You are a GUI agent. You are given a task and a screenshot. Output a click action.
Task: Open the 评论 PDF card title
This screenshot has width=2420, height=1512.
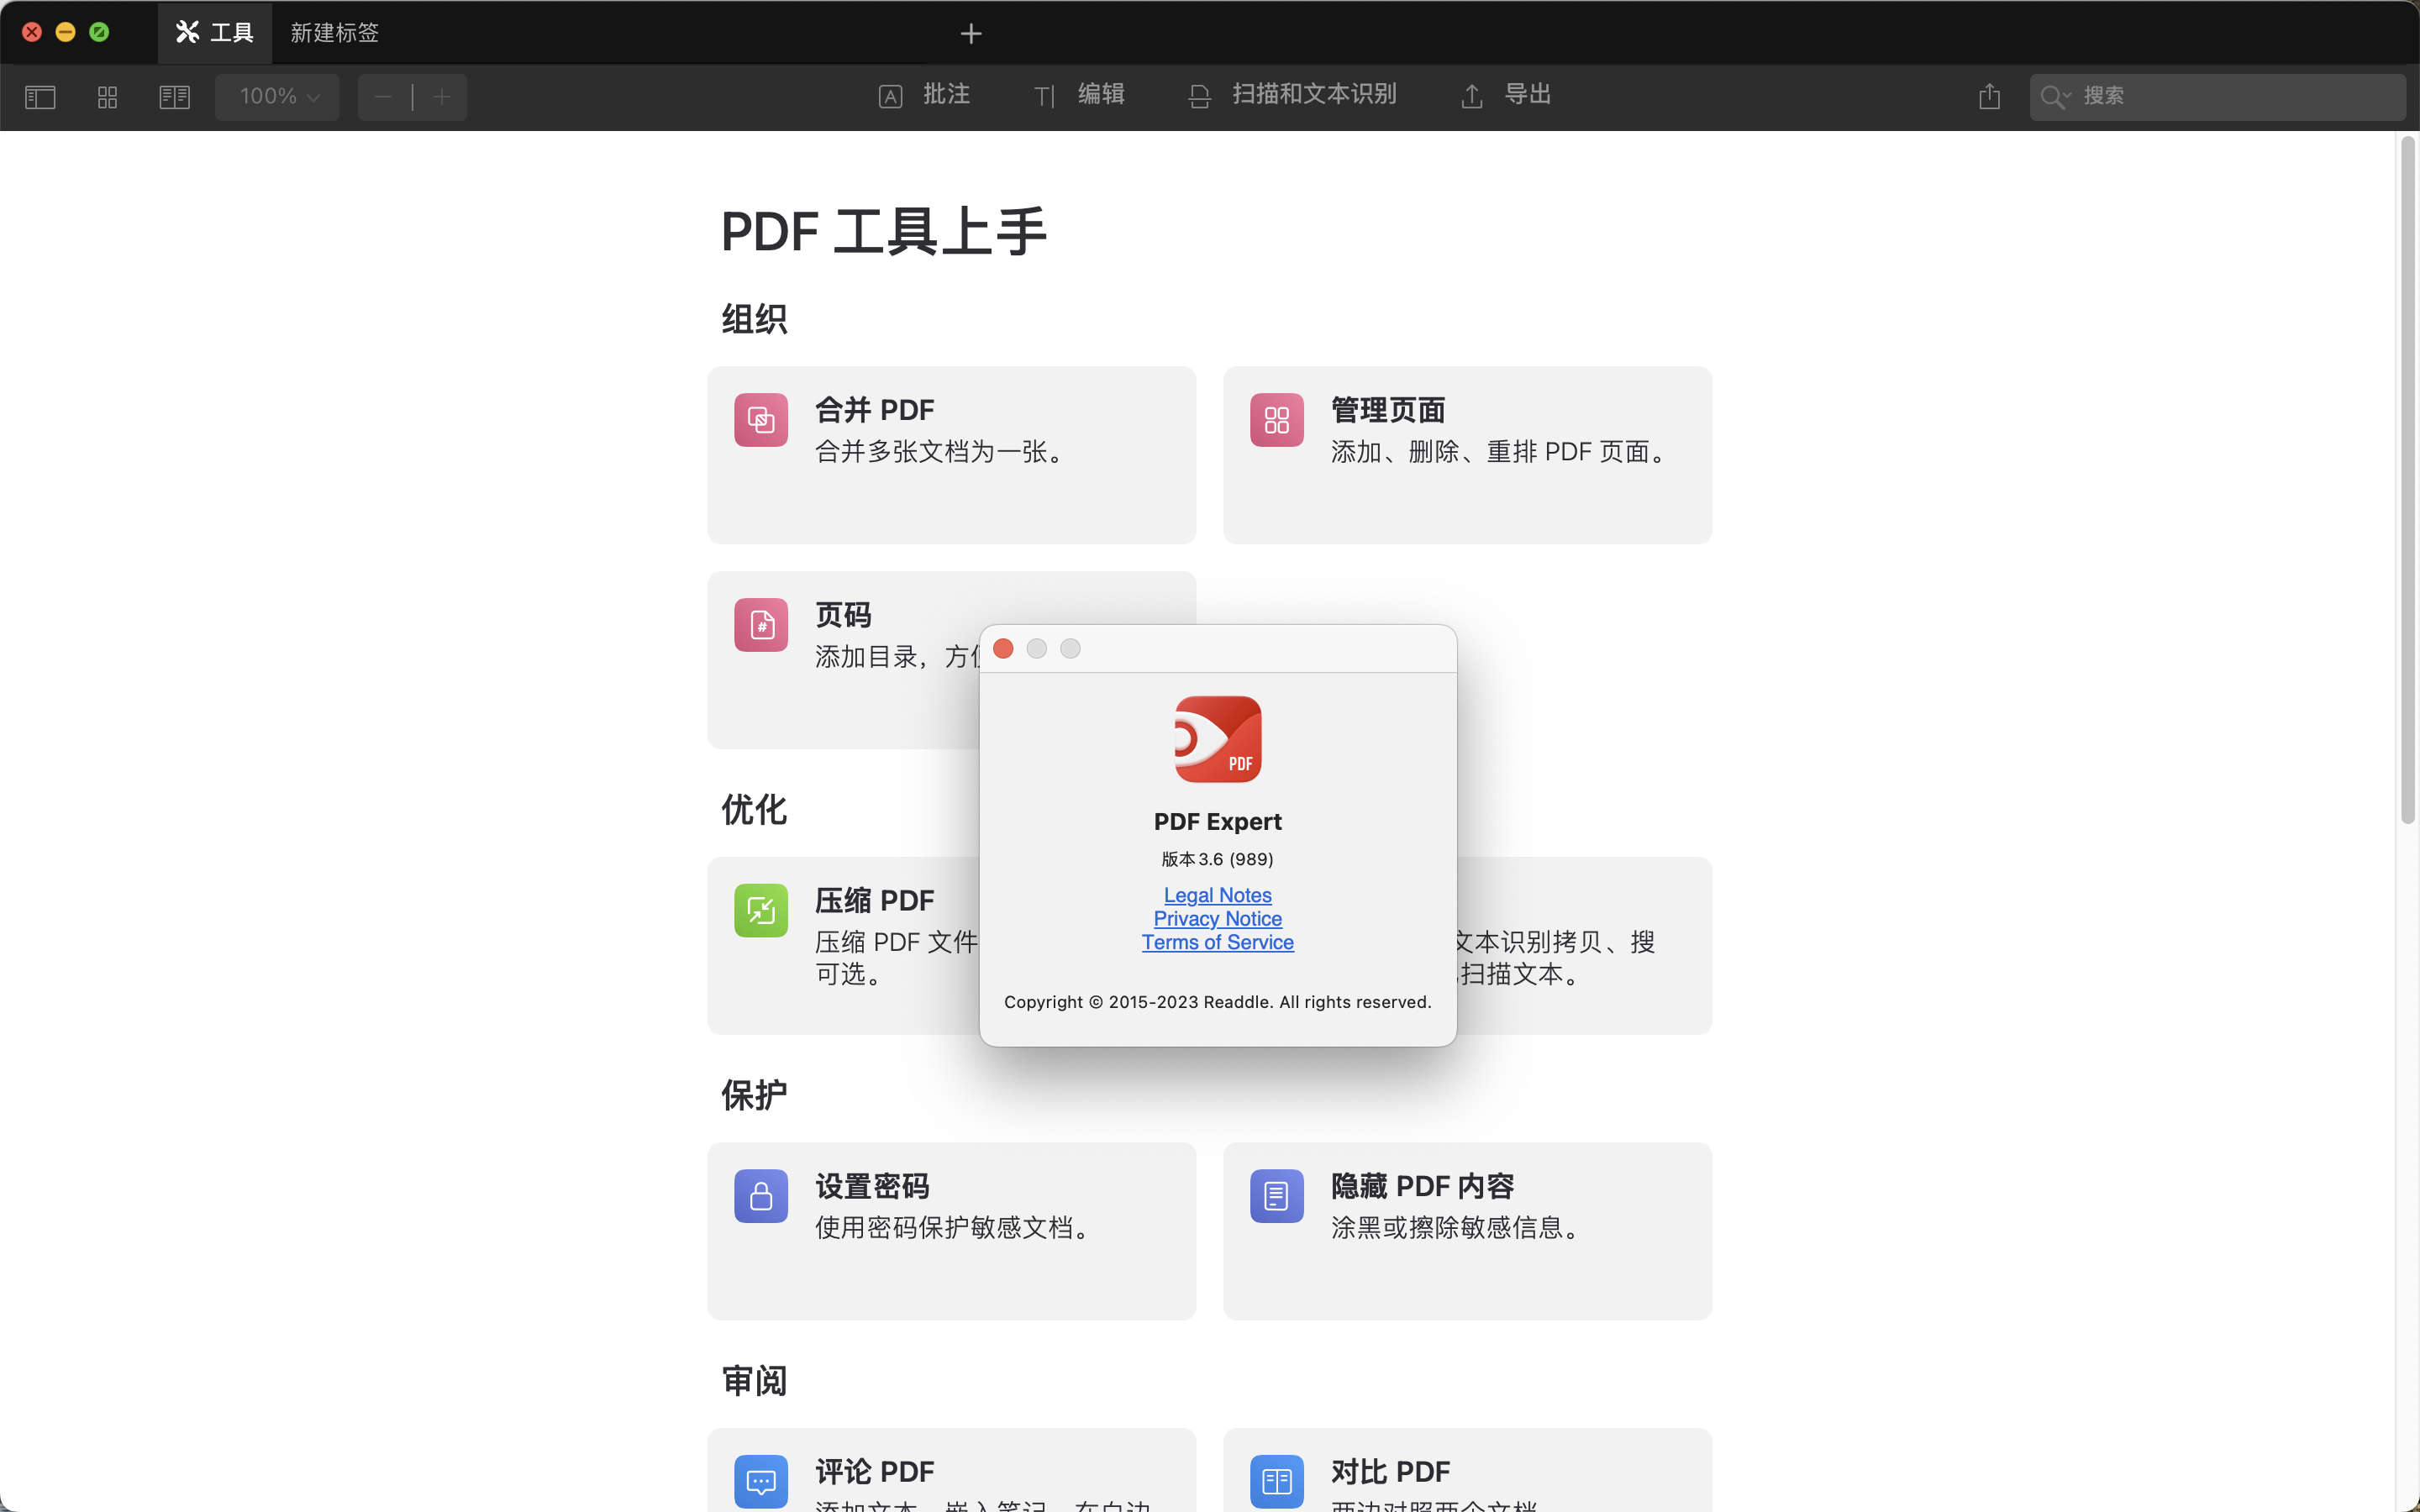tap(875, 1471)
